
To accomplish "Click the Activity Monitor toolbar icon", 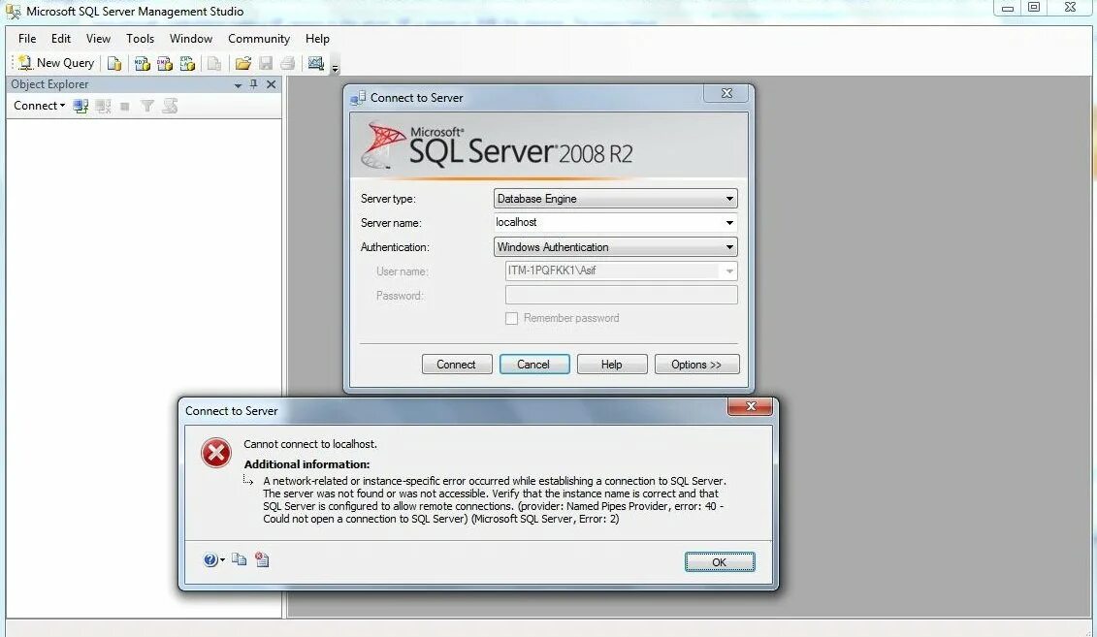I will (315, 64).
